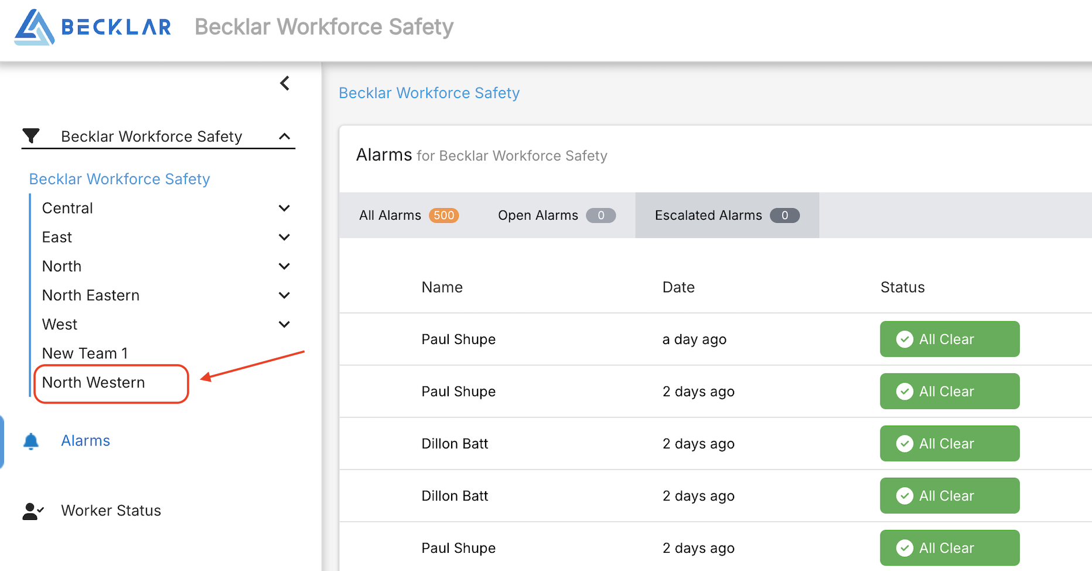Click the filter funnel icon

pos(31,136)
